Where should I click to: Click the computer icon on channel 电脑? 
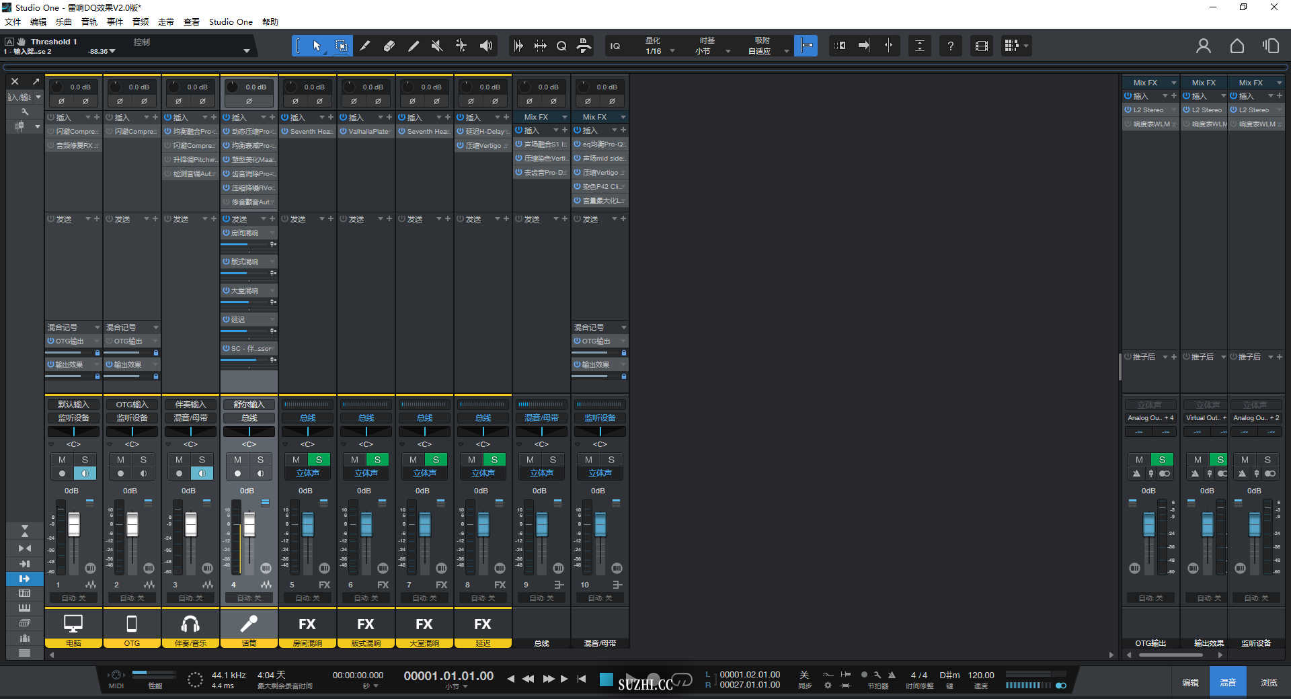(73, 624)
